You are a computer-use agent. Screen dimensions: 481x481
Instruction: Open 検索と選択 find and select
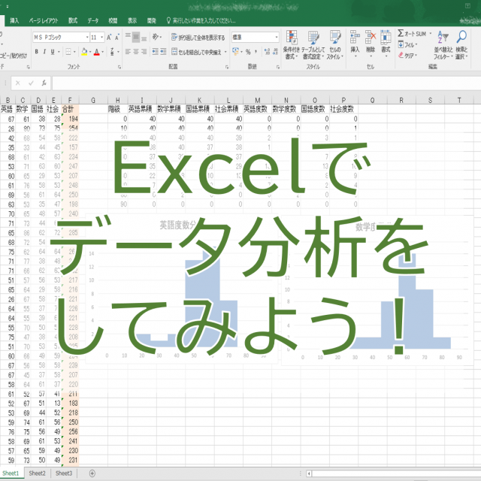[x=461, y=45]
